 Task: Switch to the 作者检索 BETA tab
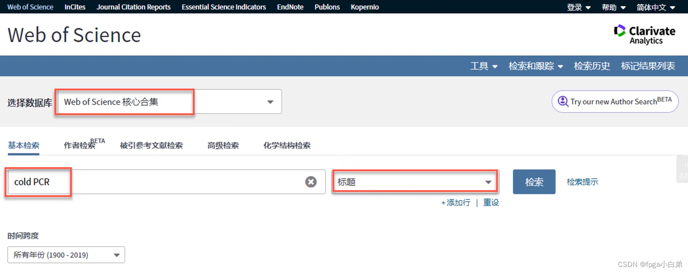[84, 144]
